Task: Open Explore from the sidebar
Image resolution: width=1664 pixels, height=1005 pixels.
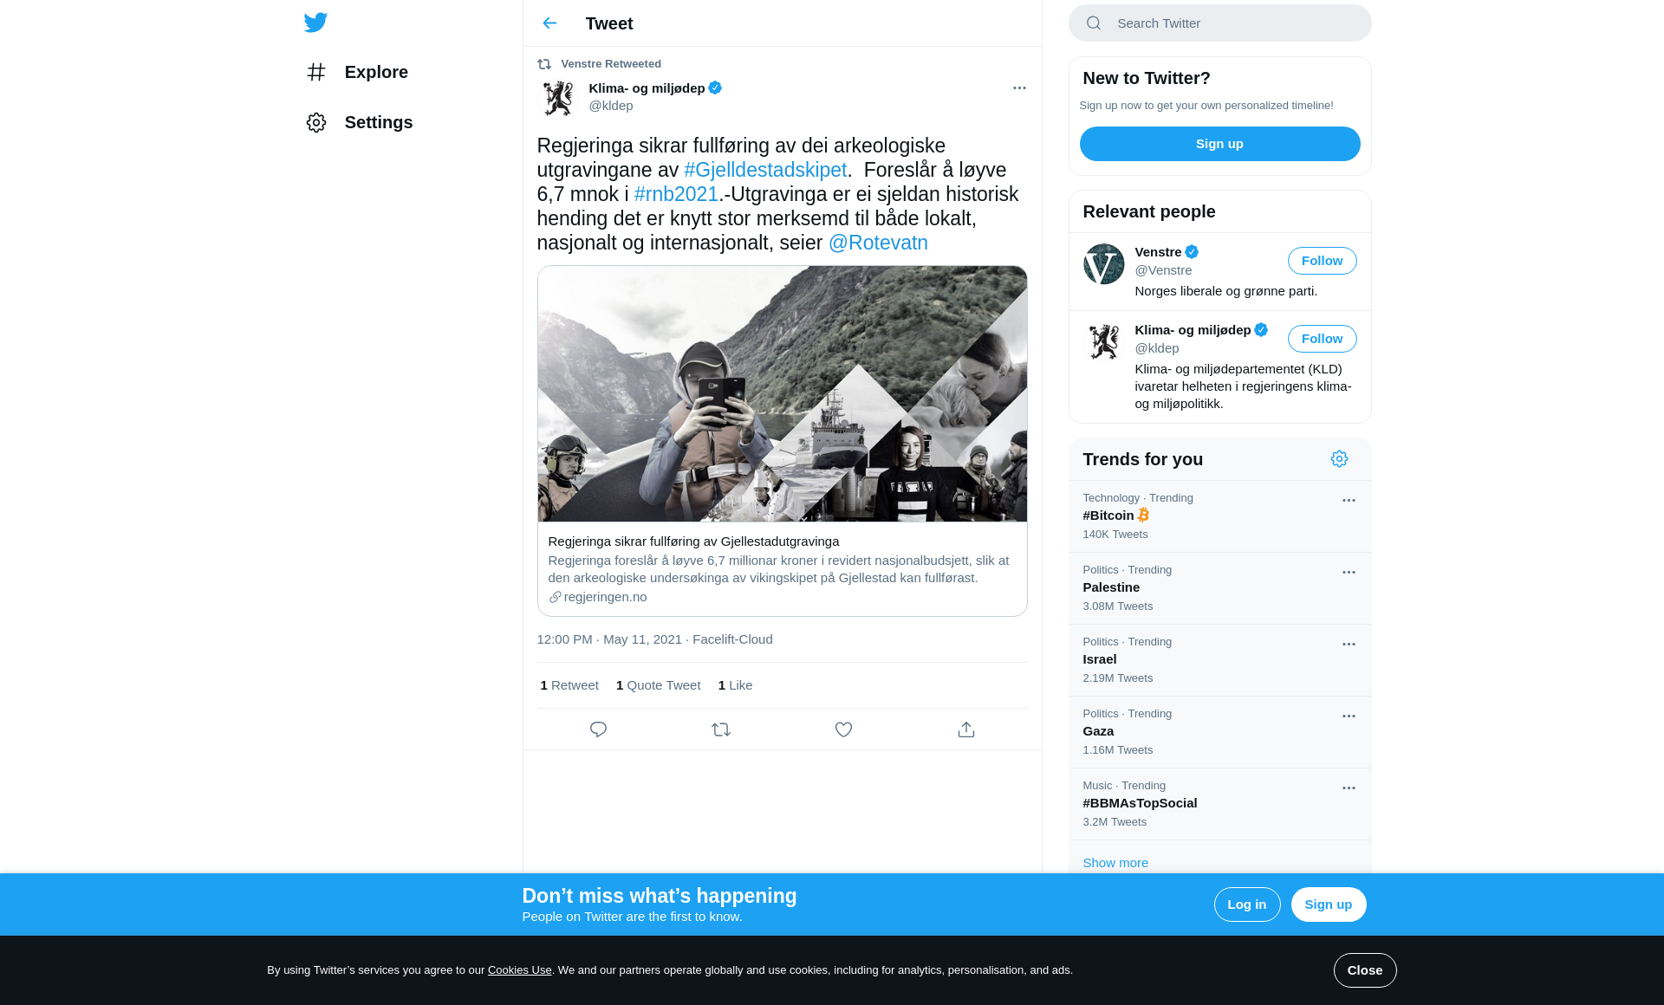Action: point(357,72)
